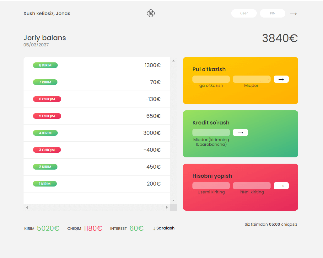Click the transfer recipient input field
This screenshot has width=323, height=258.
click(211, 79)
